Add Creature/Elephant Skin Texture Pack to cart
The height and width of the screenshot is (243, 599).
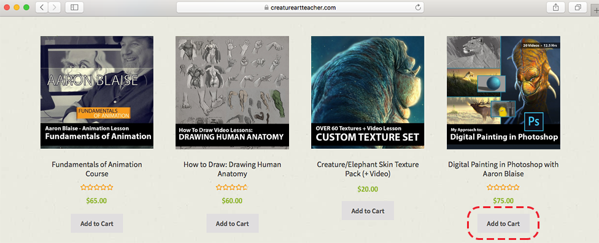coord(368,211)
